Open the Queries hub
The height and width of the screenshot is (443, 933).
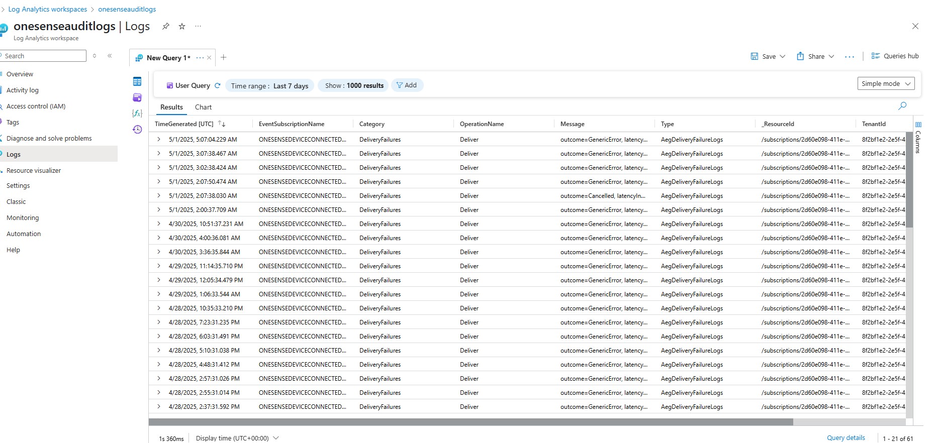[895, 56]
